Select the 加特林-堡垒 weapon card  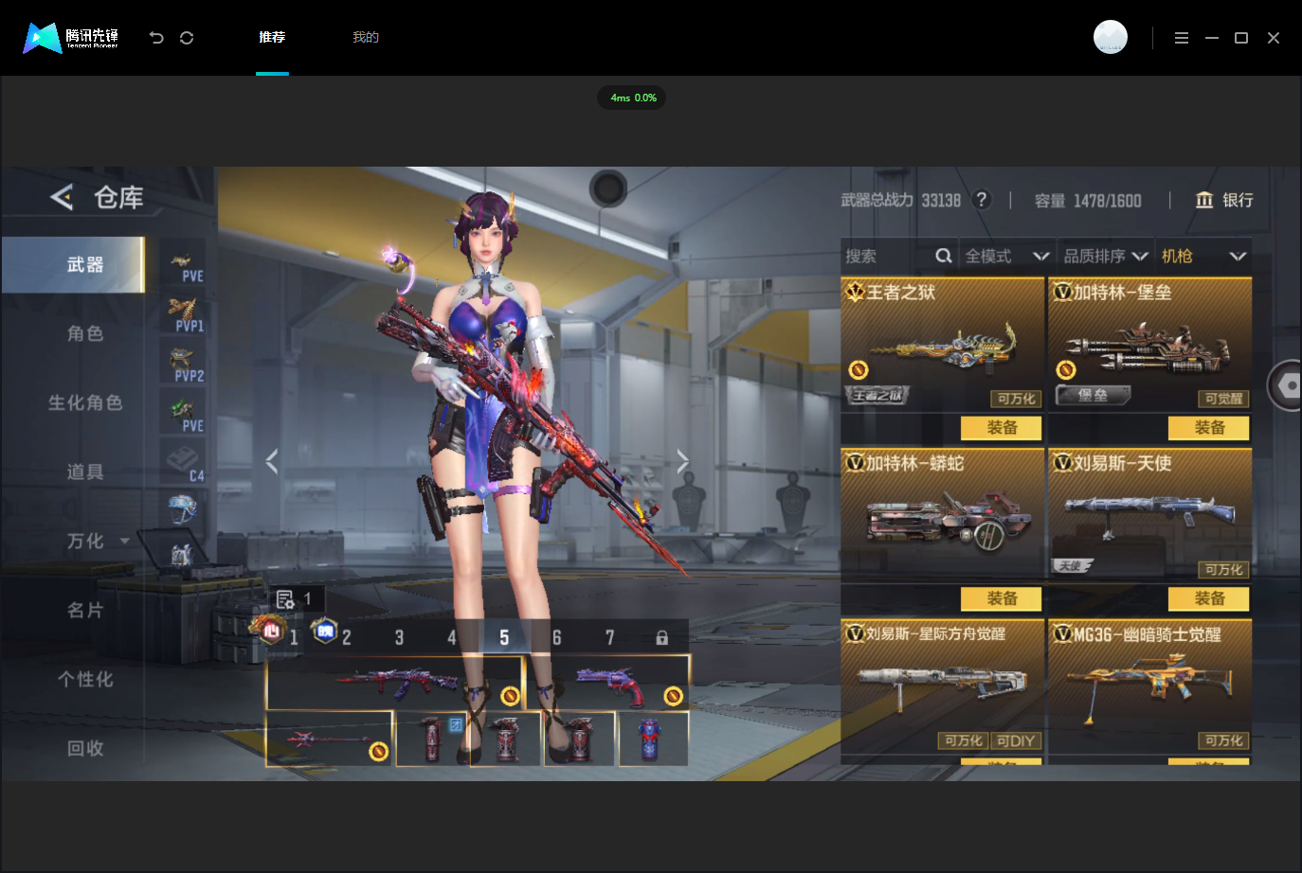point(1149,344)
